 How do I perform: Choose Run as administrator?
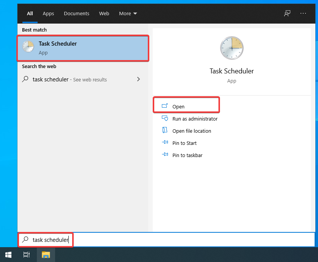pyautogui.click(x=195, y=119)
